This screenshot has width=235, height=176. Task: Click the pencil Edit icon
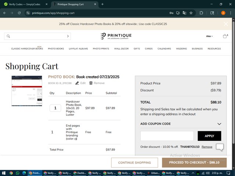tap(77, 83)
